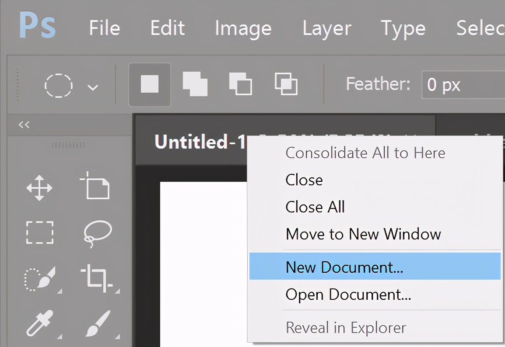505x347 pixels.
Task: Select the Lasso tool
Action: (98, 233)
